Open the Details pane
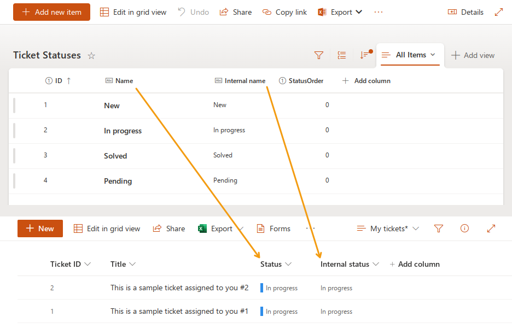Image resolution: width=512 pixels, height=334 pixels. coord(466,12)
